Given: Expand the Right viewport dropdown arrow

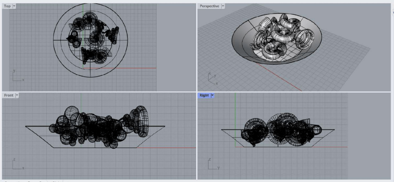Looking at the screenshot, I should point(213,95).
